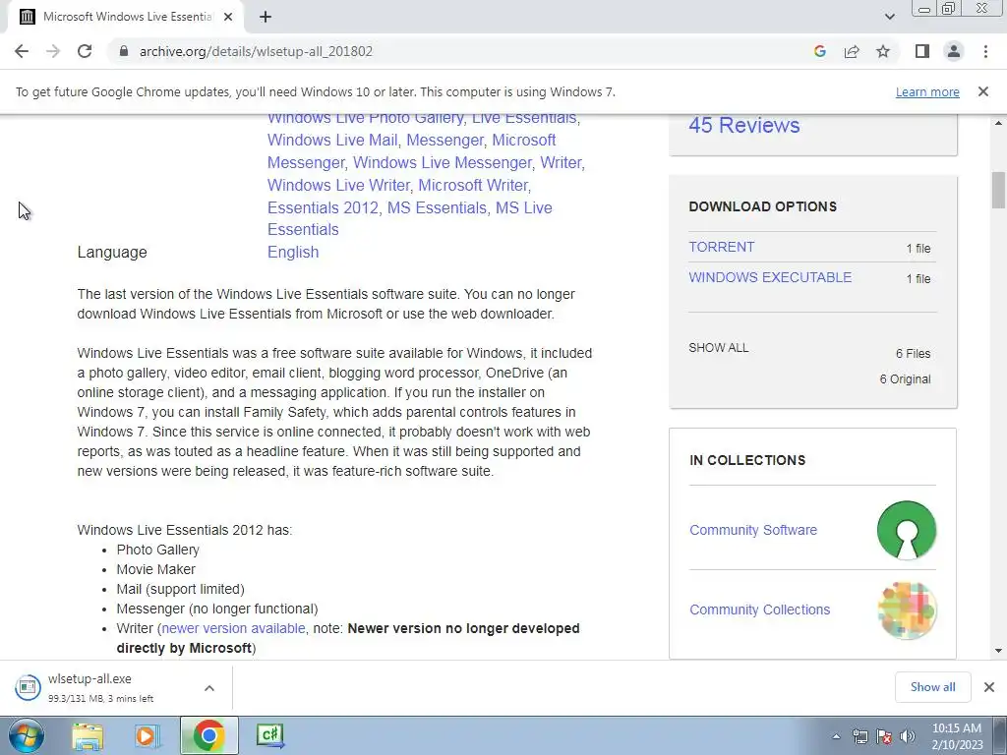Click the '6 Files' count text

tap(913, 354)
